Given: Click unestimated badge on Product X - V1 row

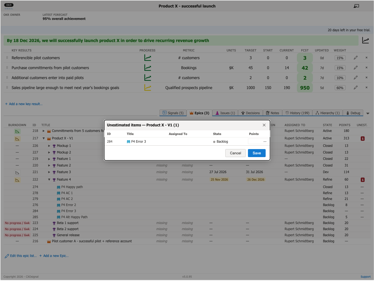Looking at the screenshot, I should [362, 138].
